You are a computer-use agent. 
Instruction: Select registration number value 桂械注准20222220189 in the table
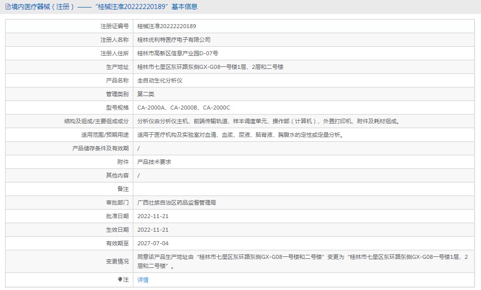(x=167, y=26)
